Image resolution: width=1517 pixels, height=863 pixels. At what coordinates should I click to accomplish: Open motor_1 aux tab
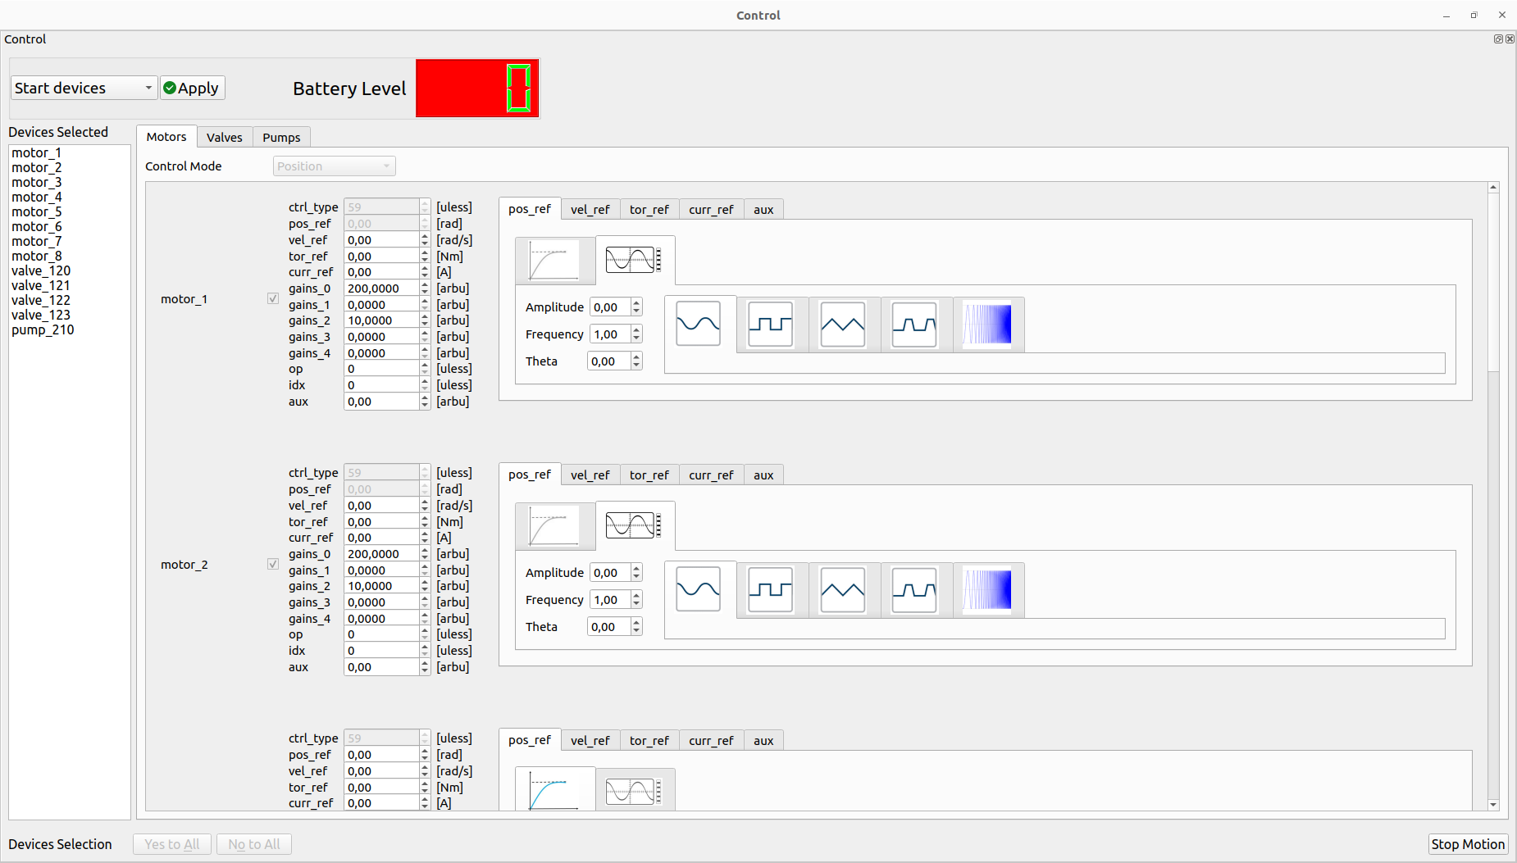click(x=763, y=210)
